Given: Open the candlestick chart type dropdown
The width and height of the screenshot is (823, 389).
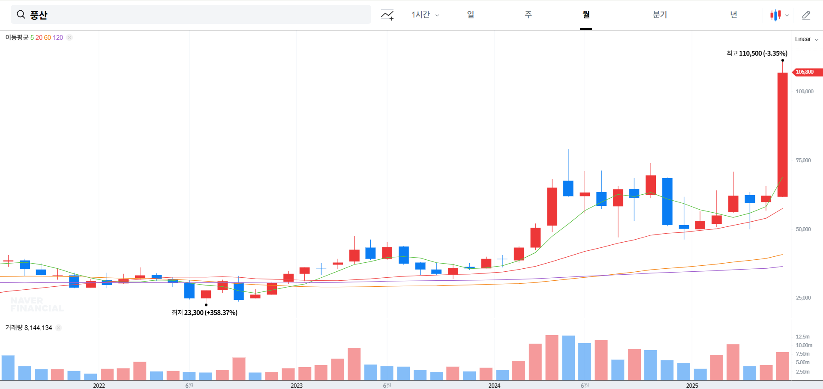Looking at the screenshot, I should [x=779, y=15].
